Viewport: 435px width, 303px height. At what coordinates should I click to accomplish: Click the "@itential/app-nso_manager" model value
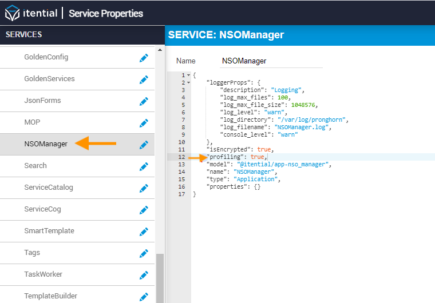pyautogui.click(x=283, y=165)
